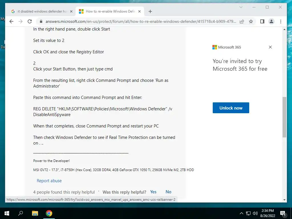Screen dimensions: 292x219
Task: Open the network status tray icon
Action: [248, 213]
